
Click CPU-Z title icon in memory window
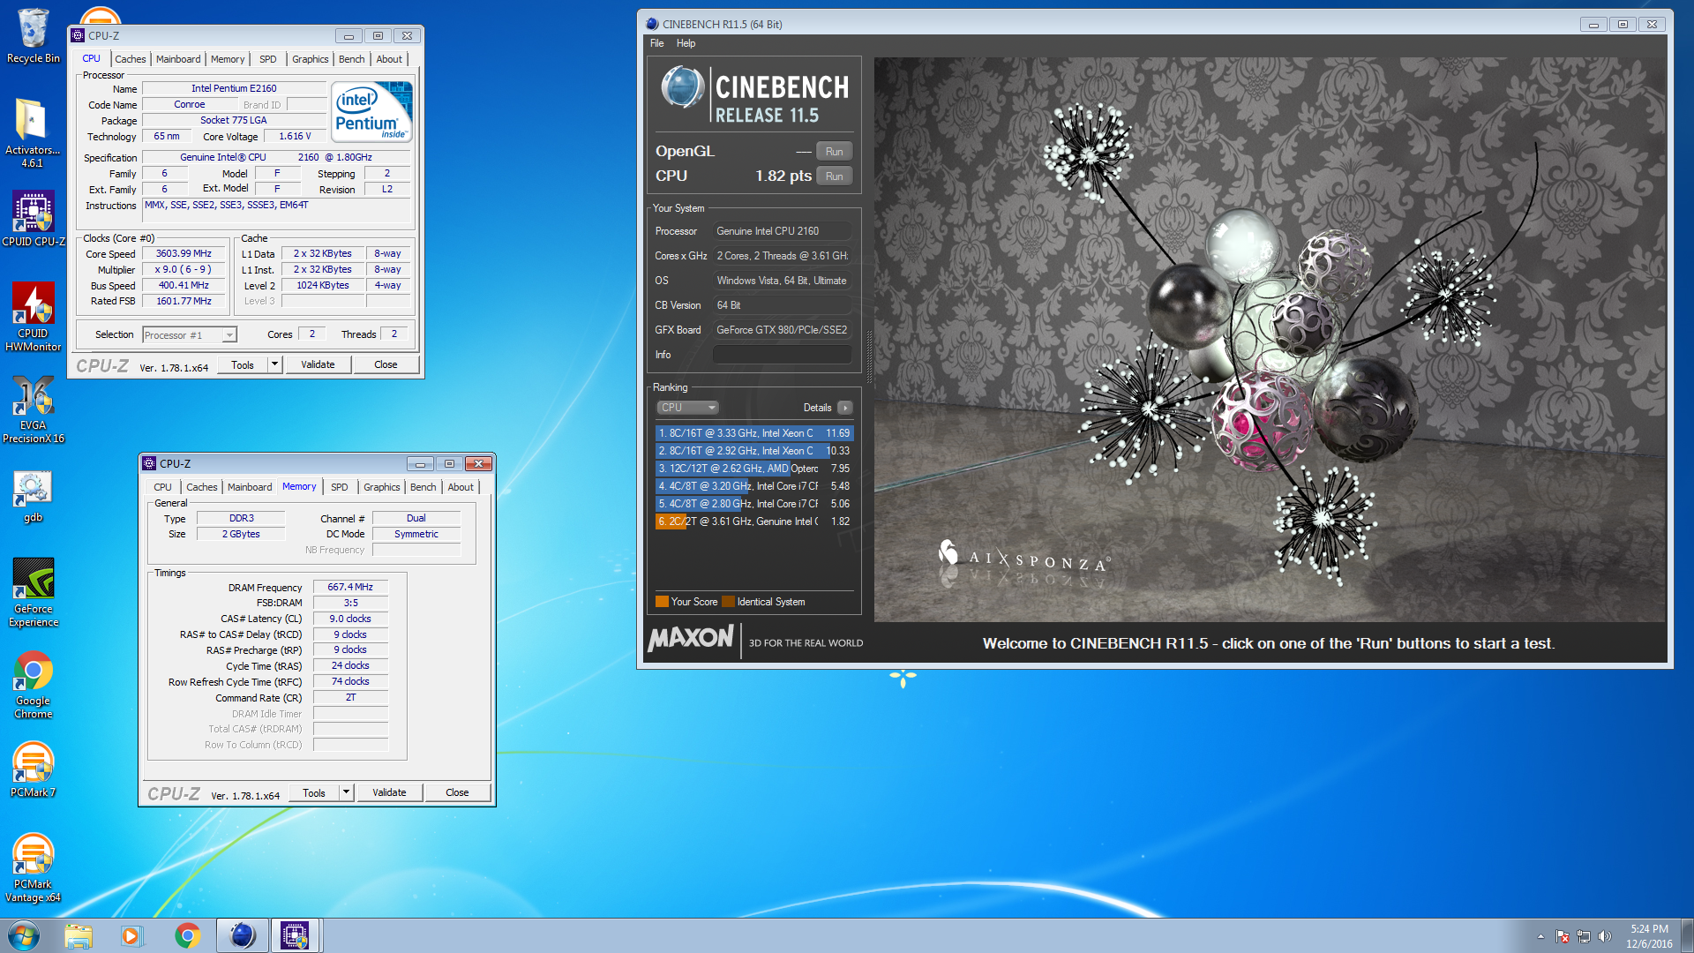click(149, 463)
